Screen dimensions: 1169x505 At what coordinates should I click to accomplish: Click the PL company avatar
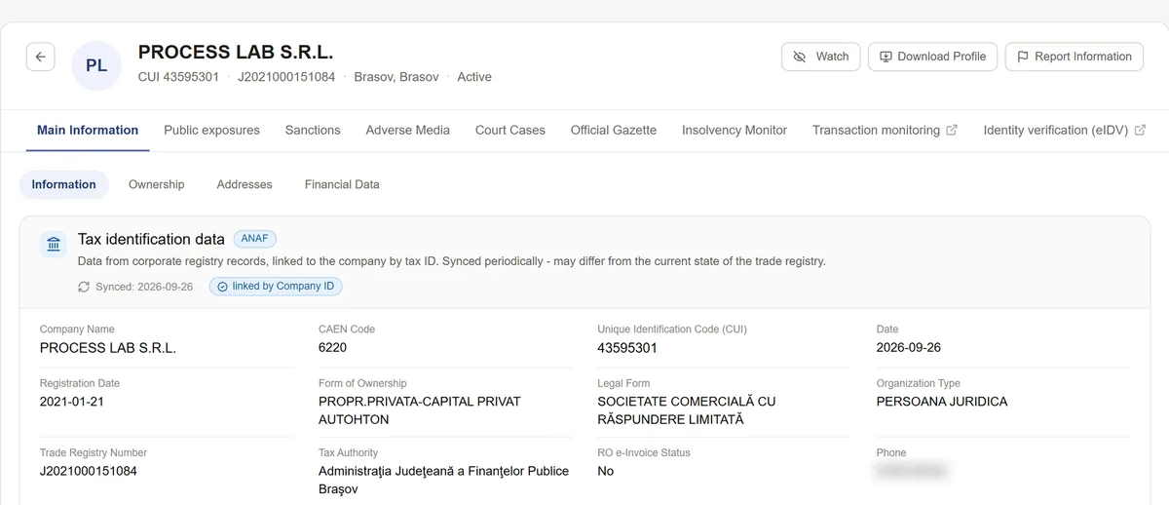pos(96,65)
